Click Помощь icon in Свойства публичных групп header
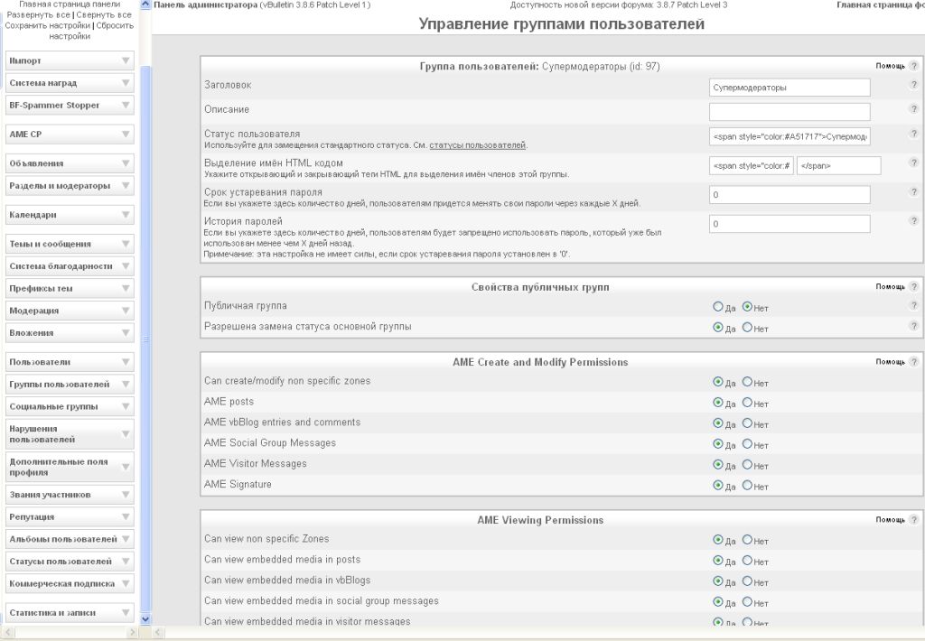The image size is (925, 641). 913,286
